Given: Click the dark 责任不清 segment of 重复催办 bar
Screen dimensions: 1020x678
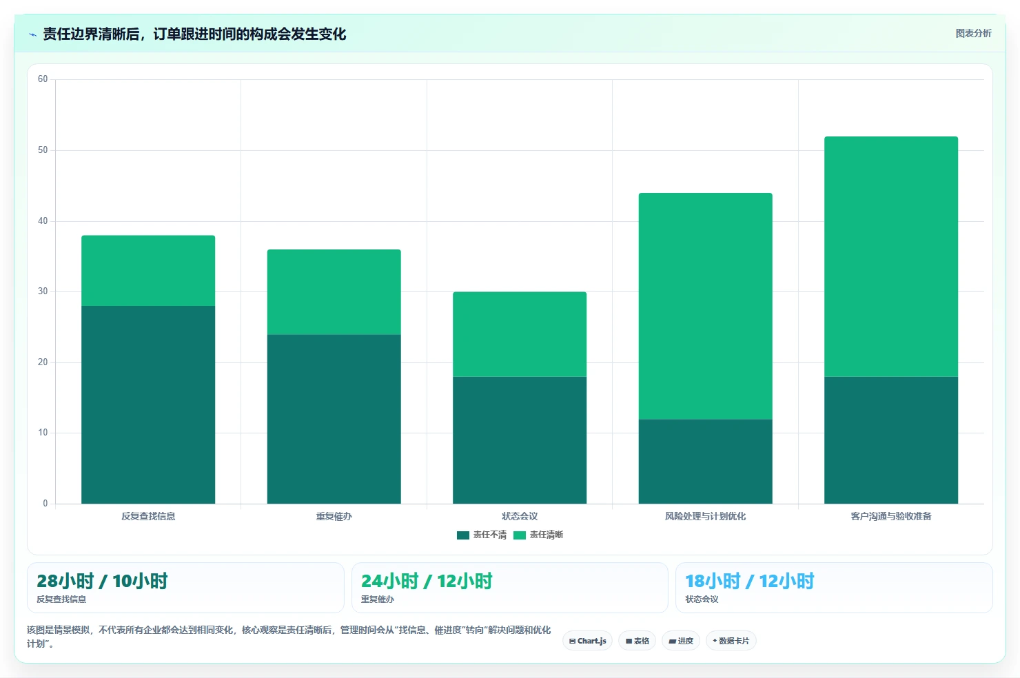Looking at the screenshot, I should coord(334,419).
